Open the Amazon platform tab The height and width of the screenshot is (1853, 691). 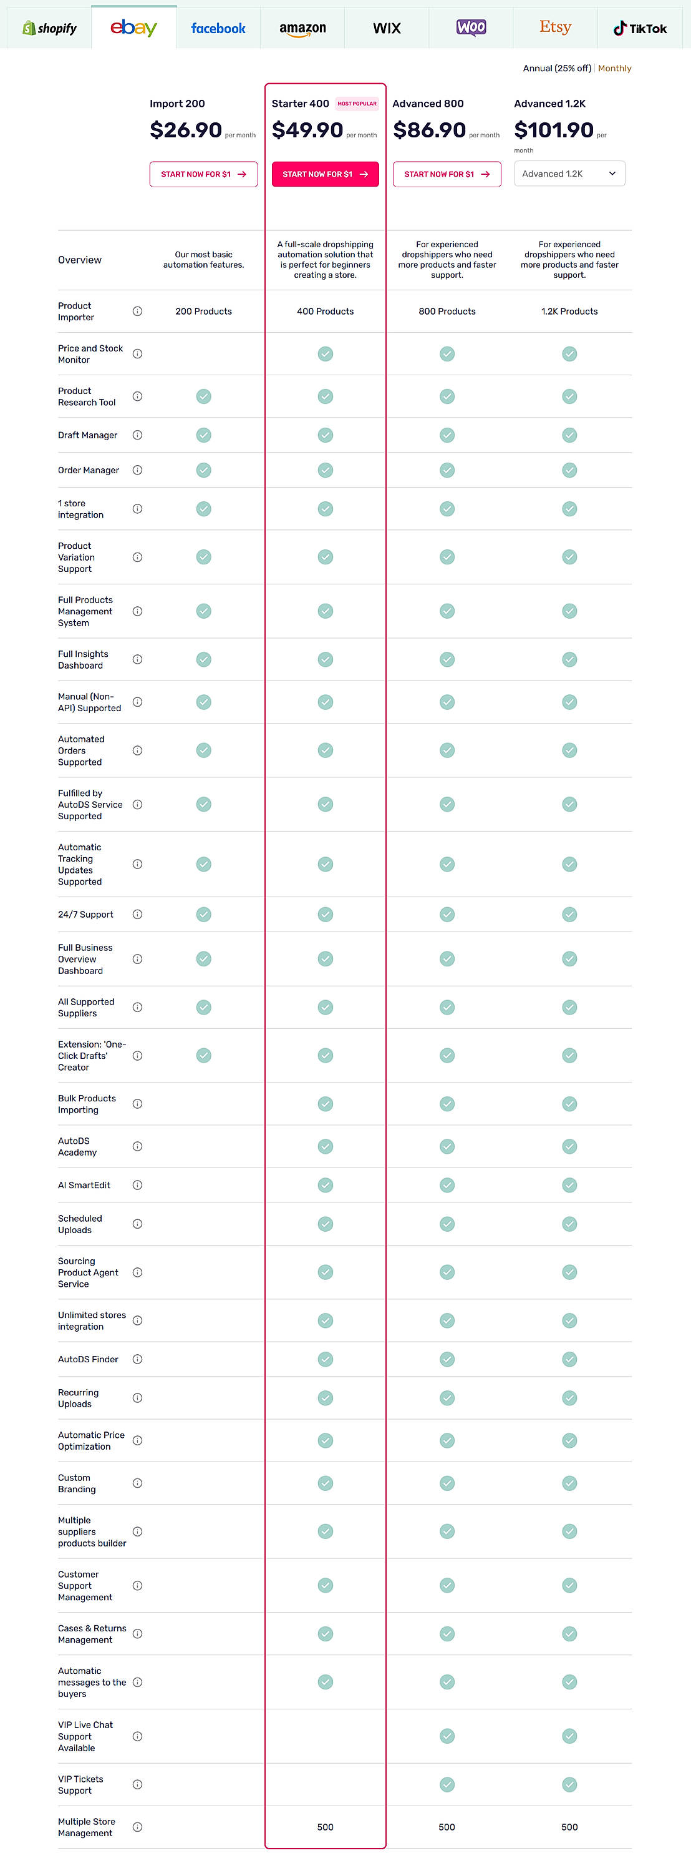tap(302, 28)
